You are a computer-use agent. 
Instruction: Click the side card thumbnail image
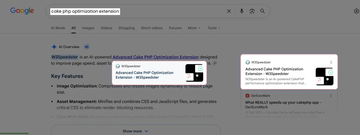point(325,77)
